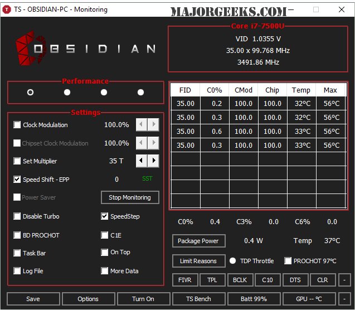Image resolution: width=355 pixels, height=310 pixels.
Task: Lower Set Multiplier with left arrow
Action: pyautogui.click(x=142, y=161)
